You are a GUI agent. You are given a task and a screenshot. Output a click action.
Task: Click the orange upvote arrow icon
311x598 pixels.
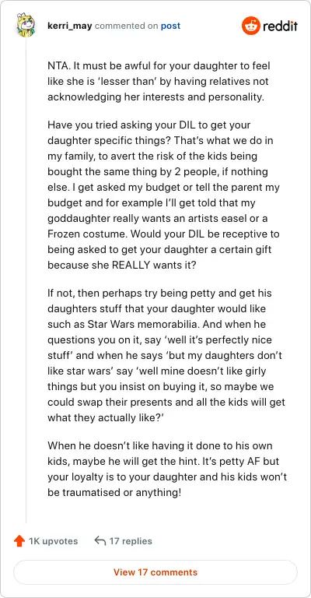19,541
